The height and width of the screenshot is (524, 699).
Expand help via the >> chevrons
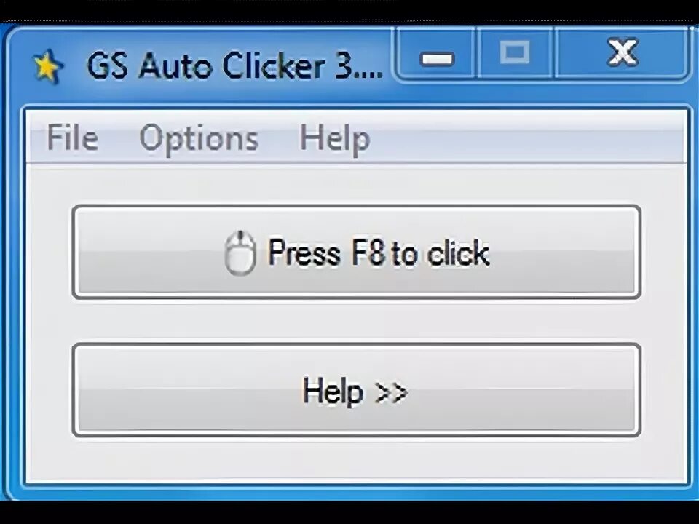pyautogui.click(x=392, y=392)
